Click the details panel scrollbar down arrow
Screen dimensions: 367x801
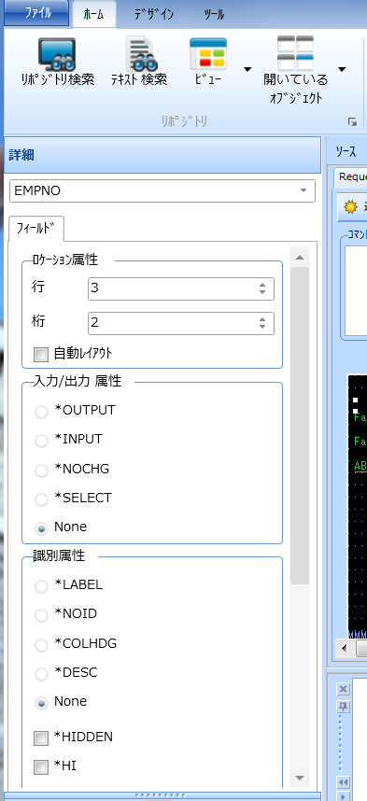[x=300, y=778]
